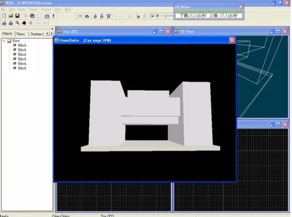The image size is (292, 217).
Task: Open the Mode menu
Action: tap(22, 10)
